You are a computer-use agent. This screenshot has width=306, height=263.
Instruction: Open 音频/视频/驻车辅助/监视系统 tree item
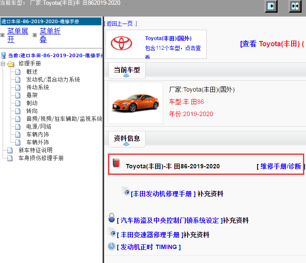point(64,119)
